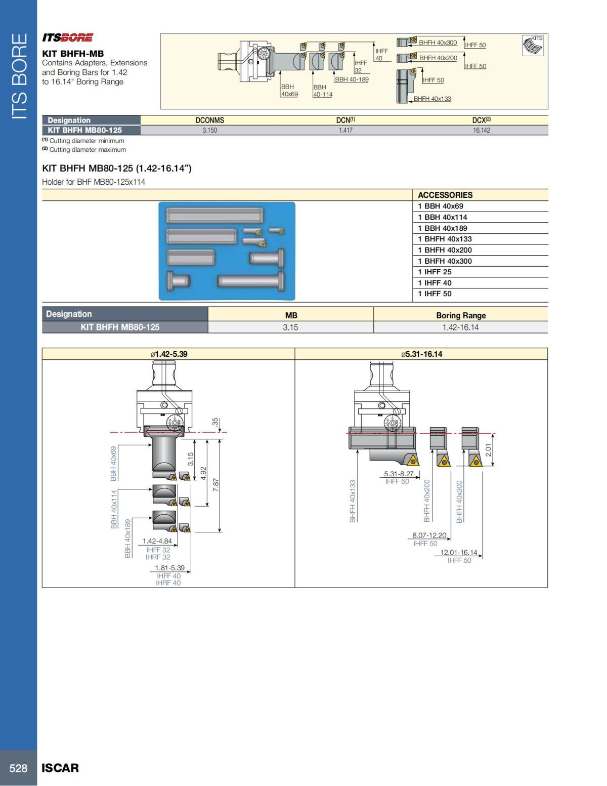Select the heading 'KIT BHFH-MB'

coord(73,53)
